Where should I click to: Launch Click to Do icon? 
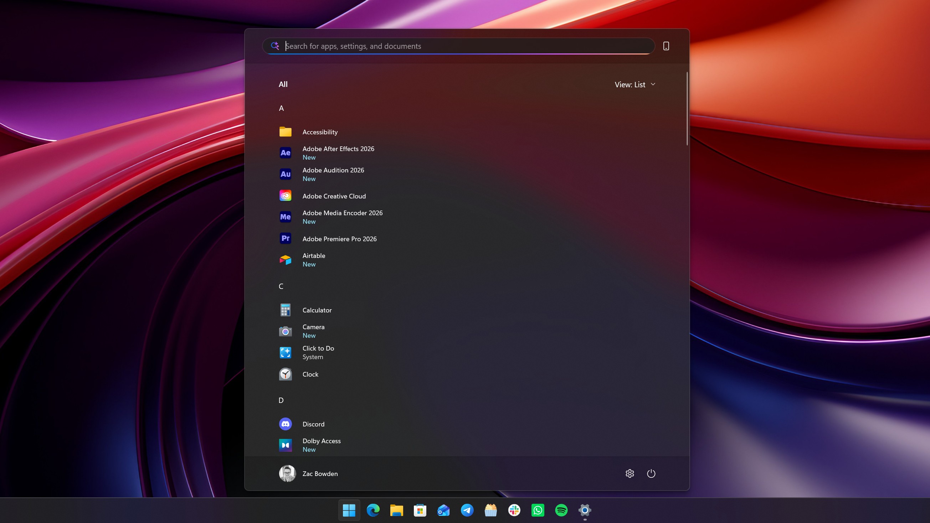click(285, 352)
